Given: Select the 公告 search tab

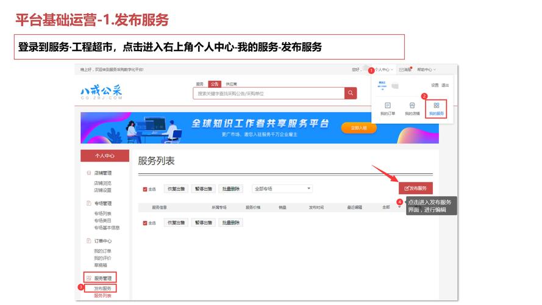Looking at the screenshot, I should (215, 84).
